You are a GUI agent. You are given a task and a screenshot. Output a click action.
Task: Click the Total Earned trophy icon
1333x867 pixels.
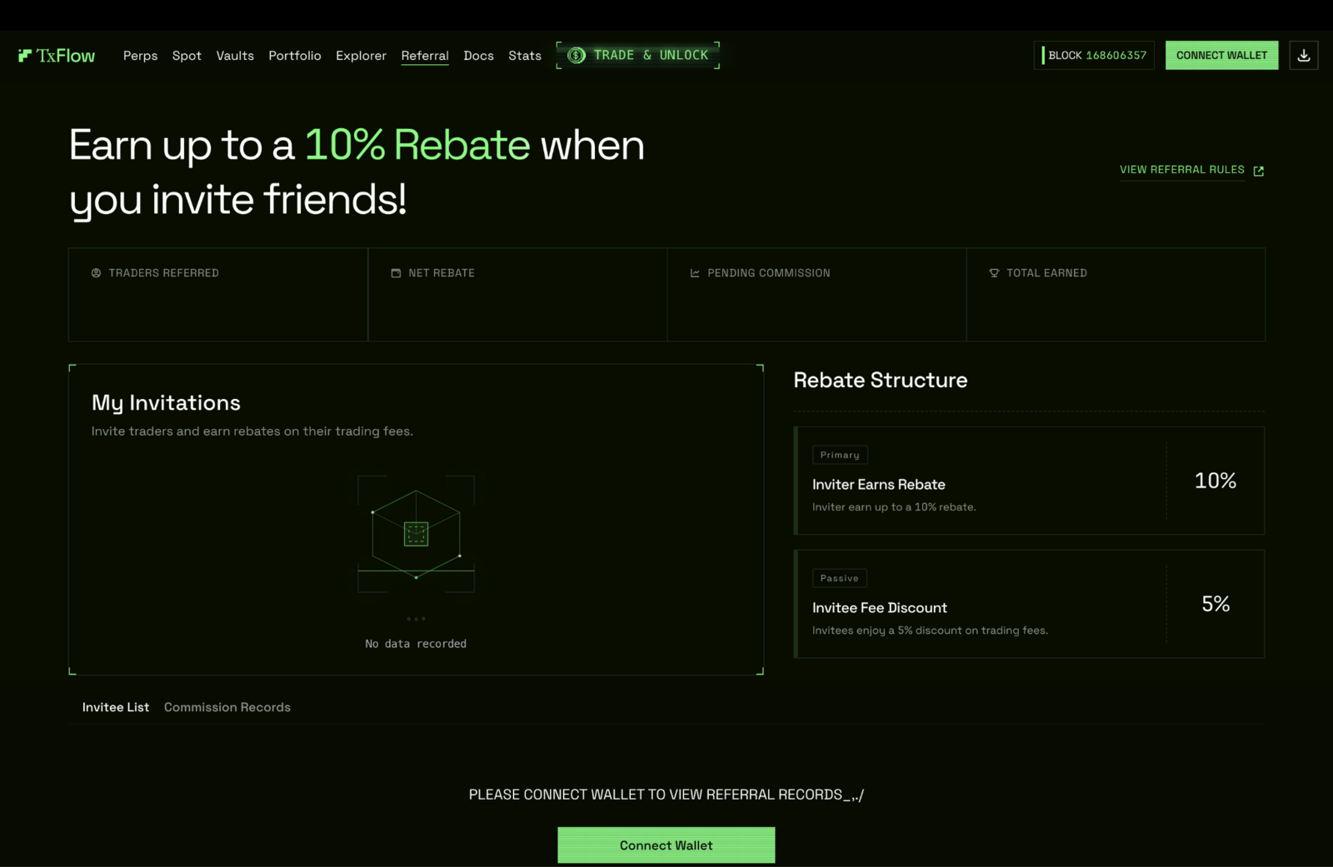(x=994, y=273)
